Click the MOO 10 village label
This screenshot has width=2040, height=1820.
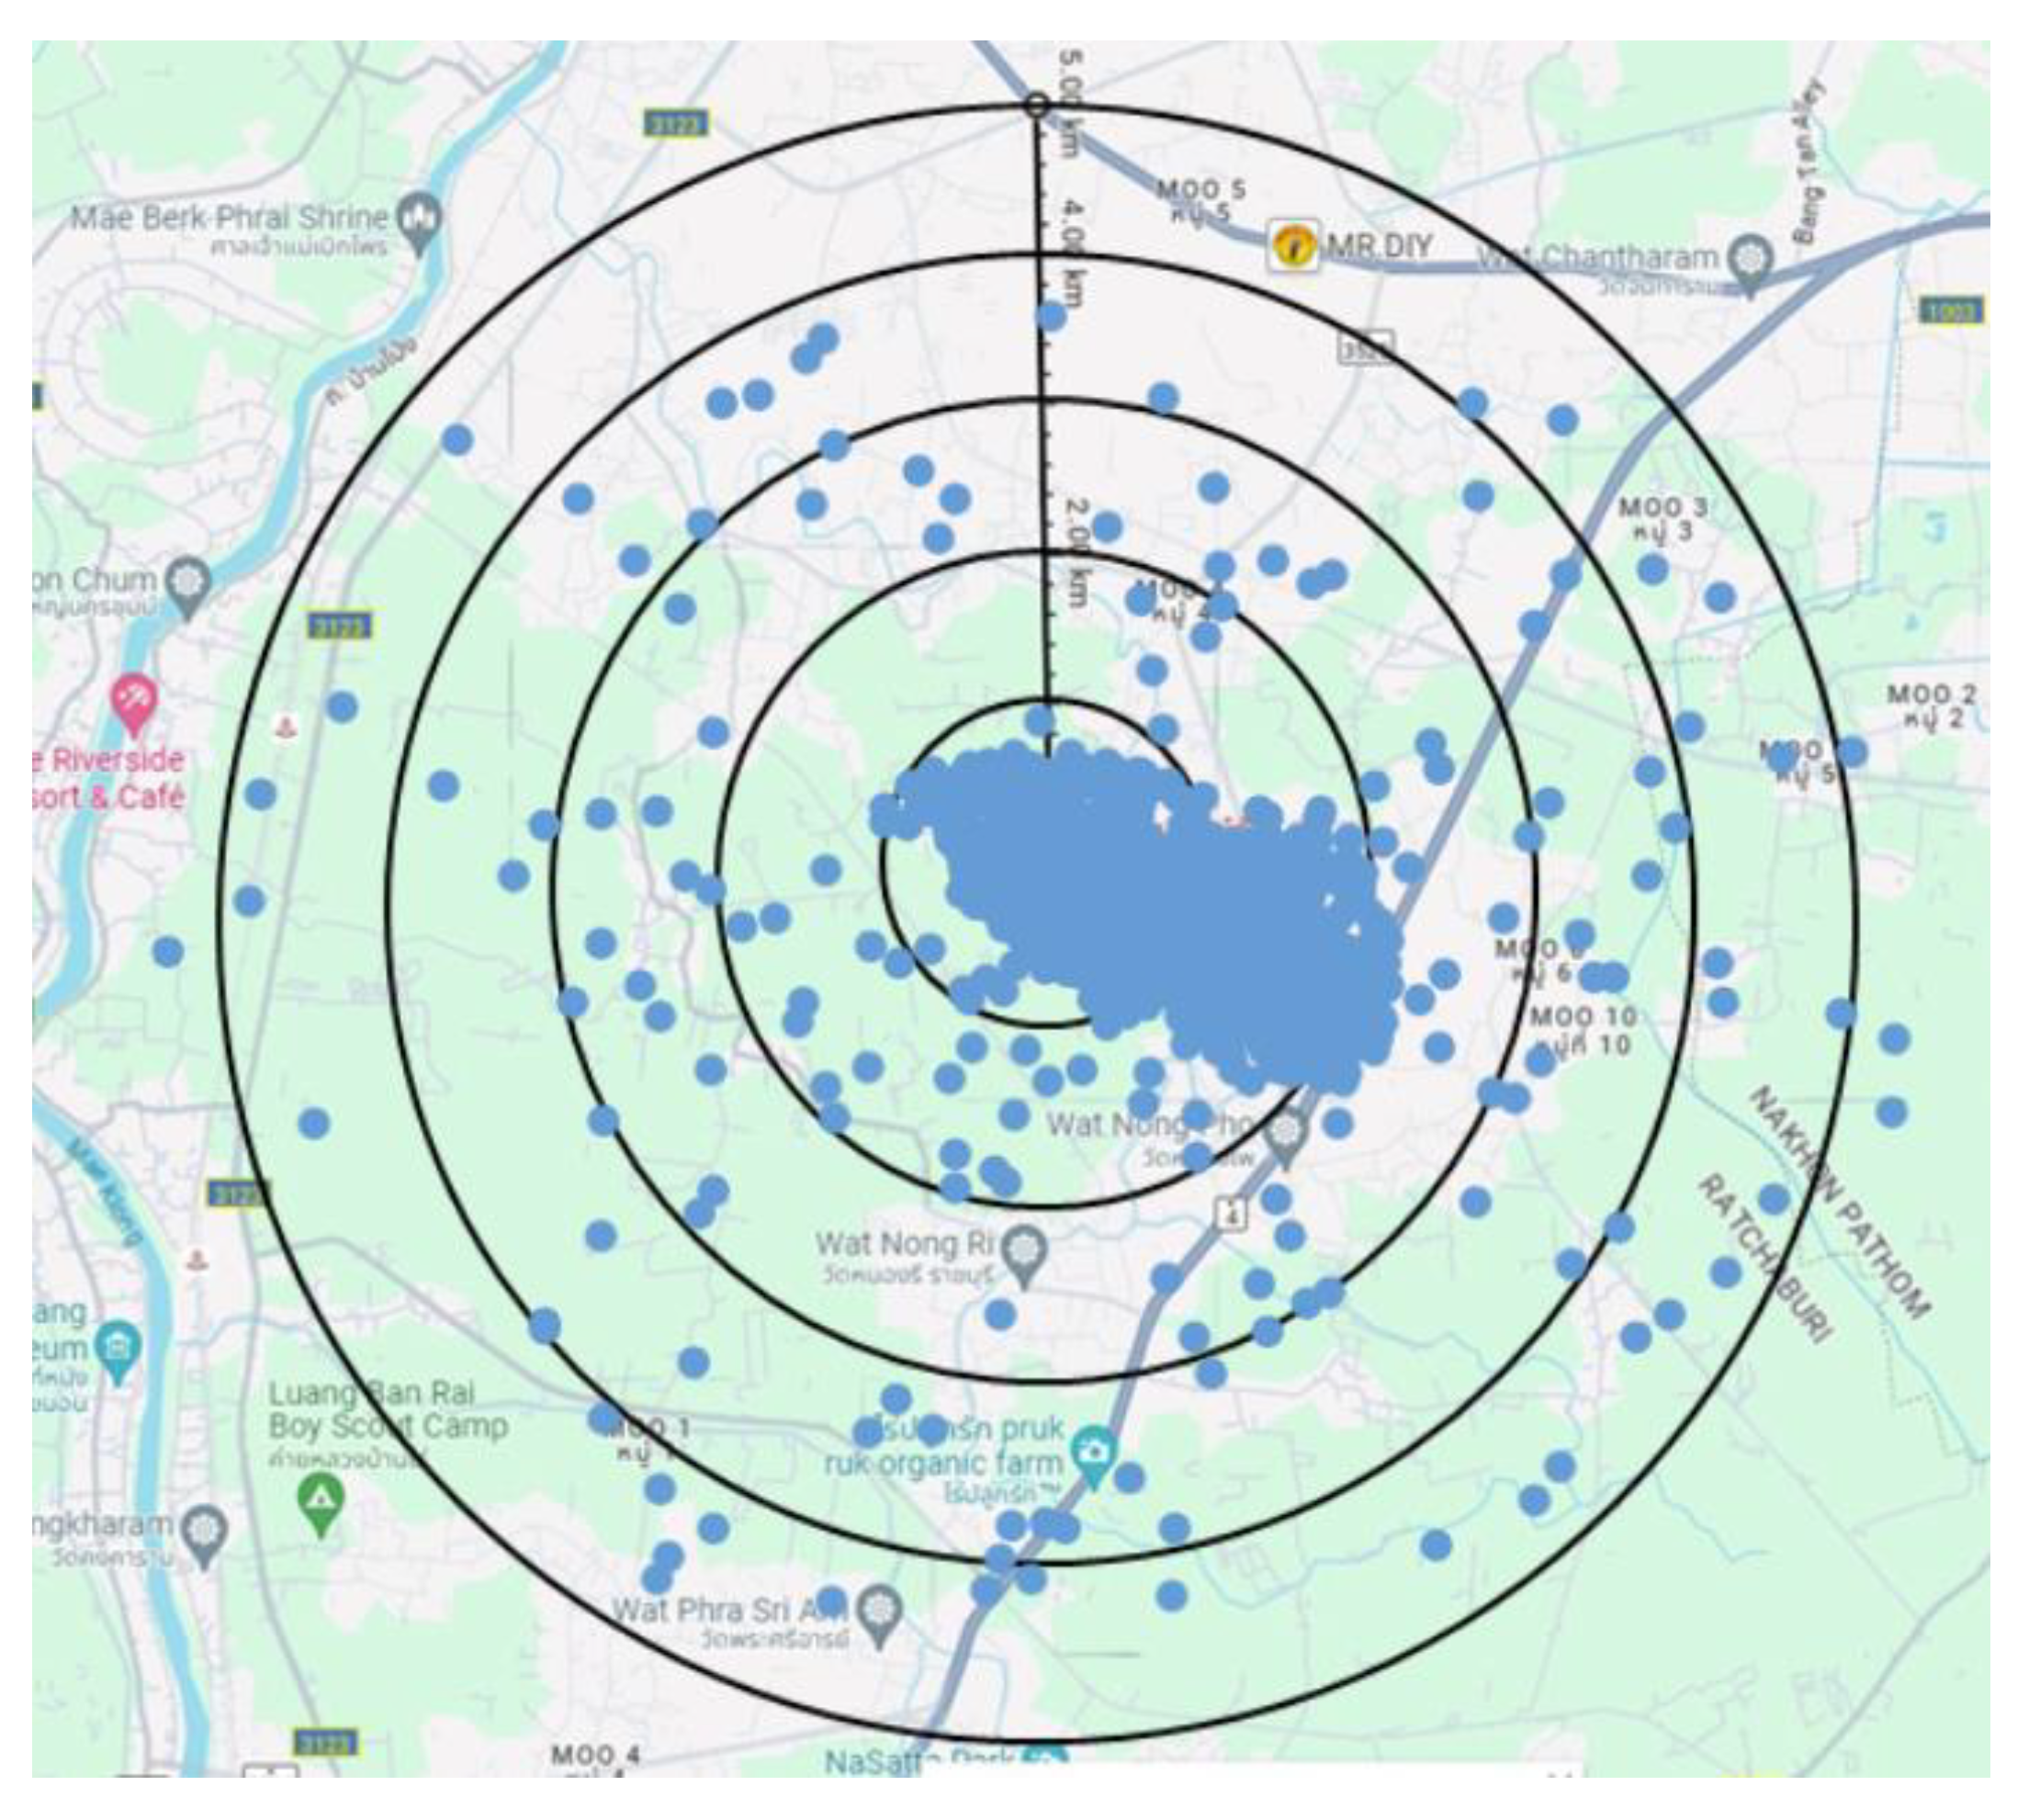[1584, 1017]
